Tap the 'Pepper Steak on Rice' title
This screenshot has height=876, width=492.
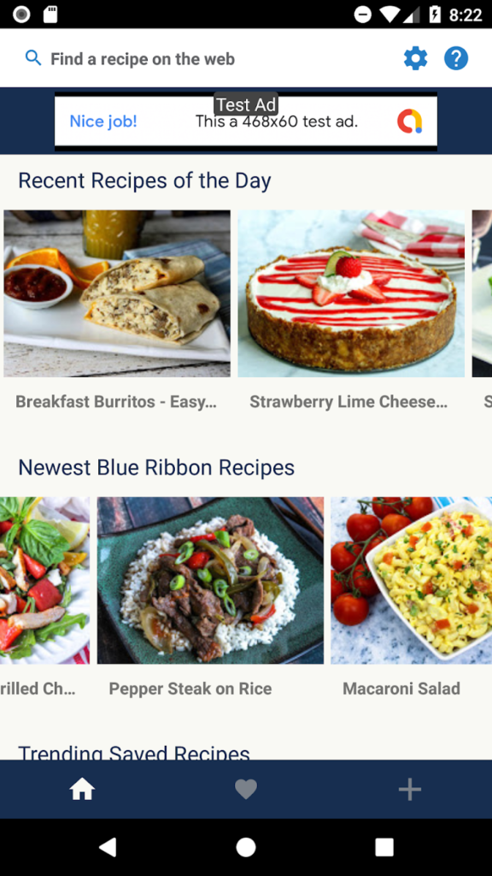[190, 689]
